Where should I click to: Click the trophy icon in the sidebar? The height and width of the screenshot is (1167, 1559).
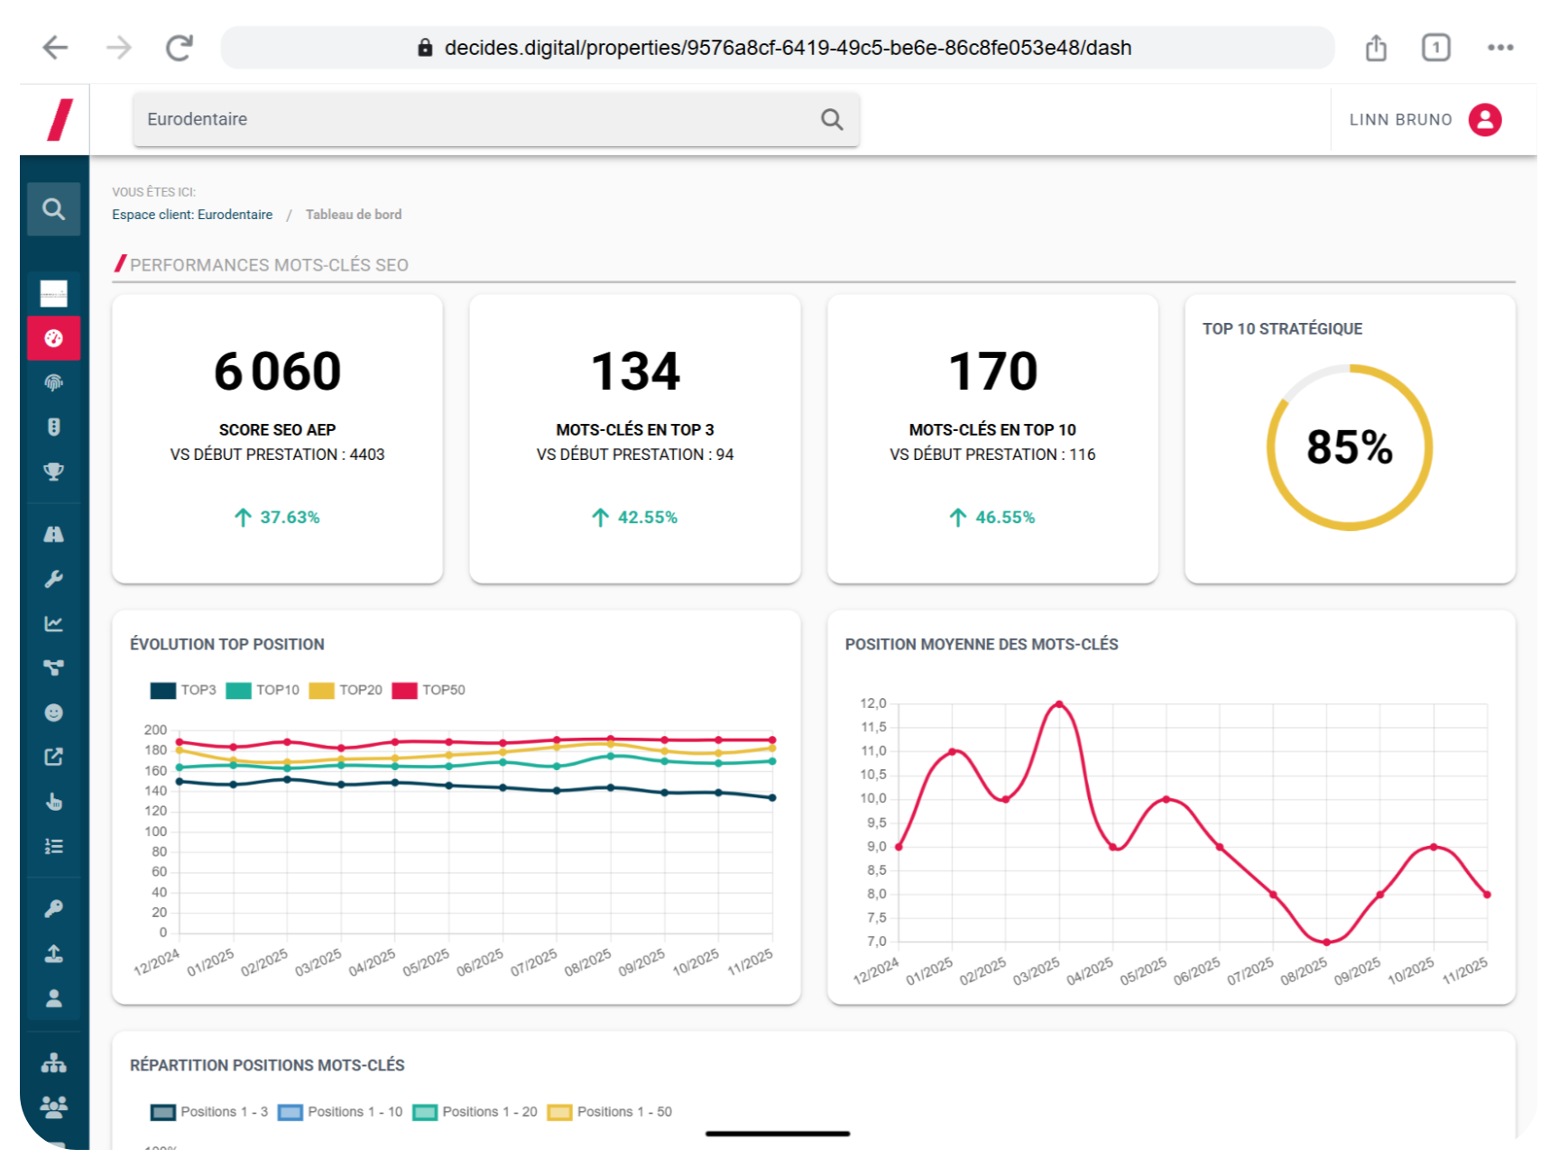coord(53,472)
